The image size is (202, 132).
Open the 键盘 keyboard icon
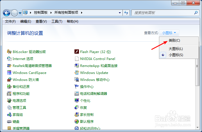9,121
